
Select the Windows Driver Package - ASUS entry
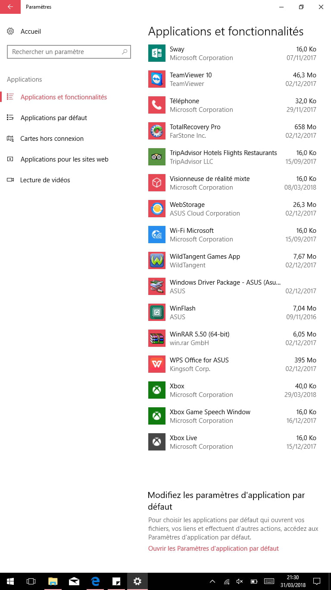[x=232, y=286]
